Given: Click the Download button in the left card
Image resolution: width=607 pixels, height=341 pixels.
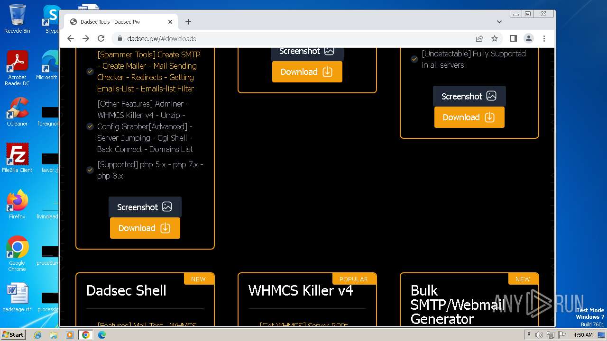Looking at the screenshot, I should (145, 228).
